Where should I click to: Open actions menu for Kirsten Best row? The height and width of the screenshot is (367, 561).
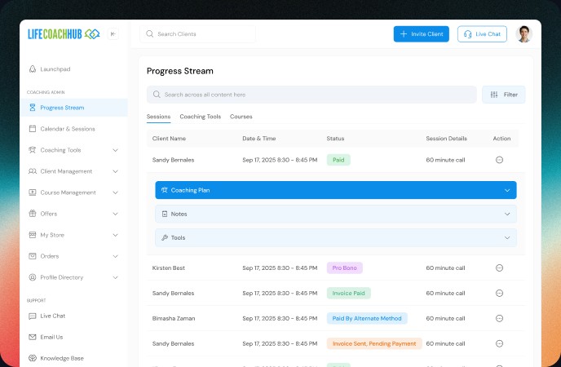pos(500,268)
